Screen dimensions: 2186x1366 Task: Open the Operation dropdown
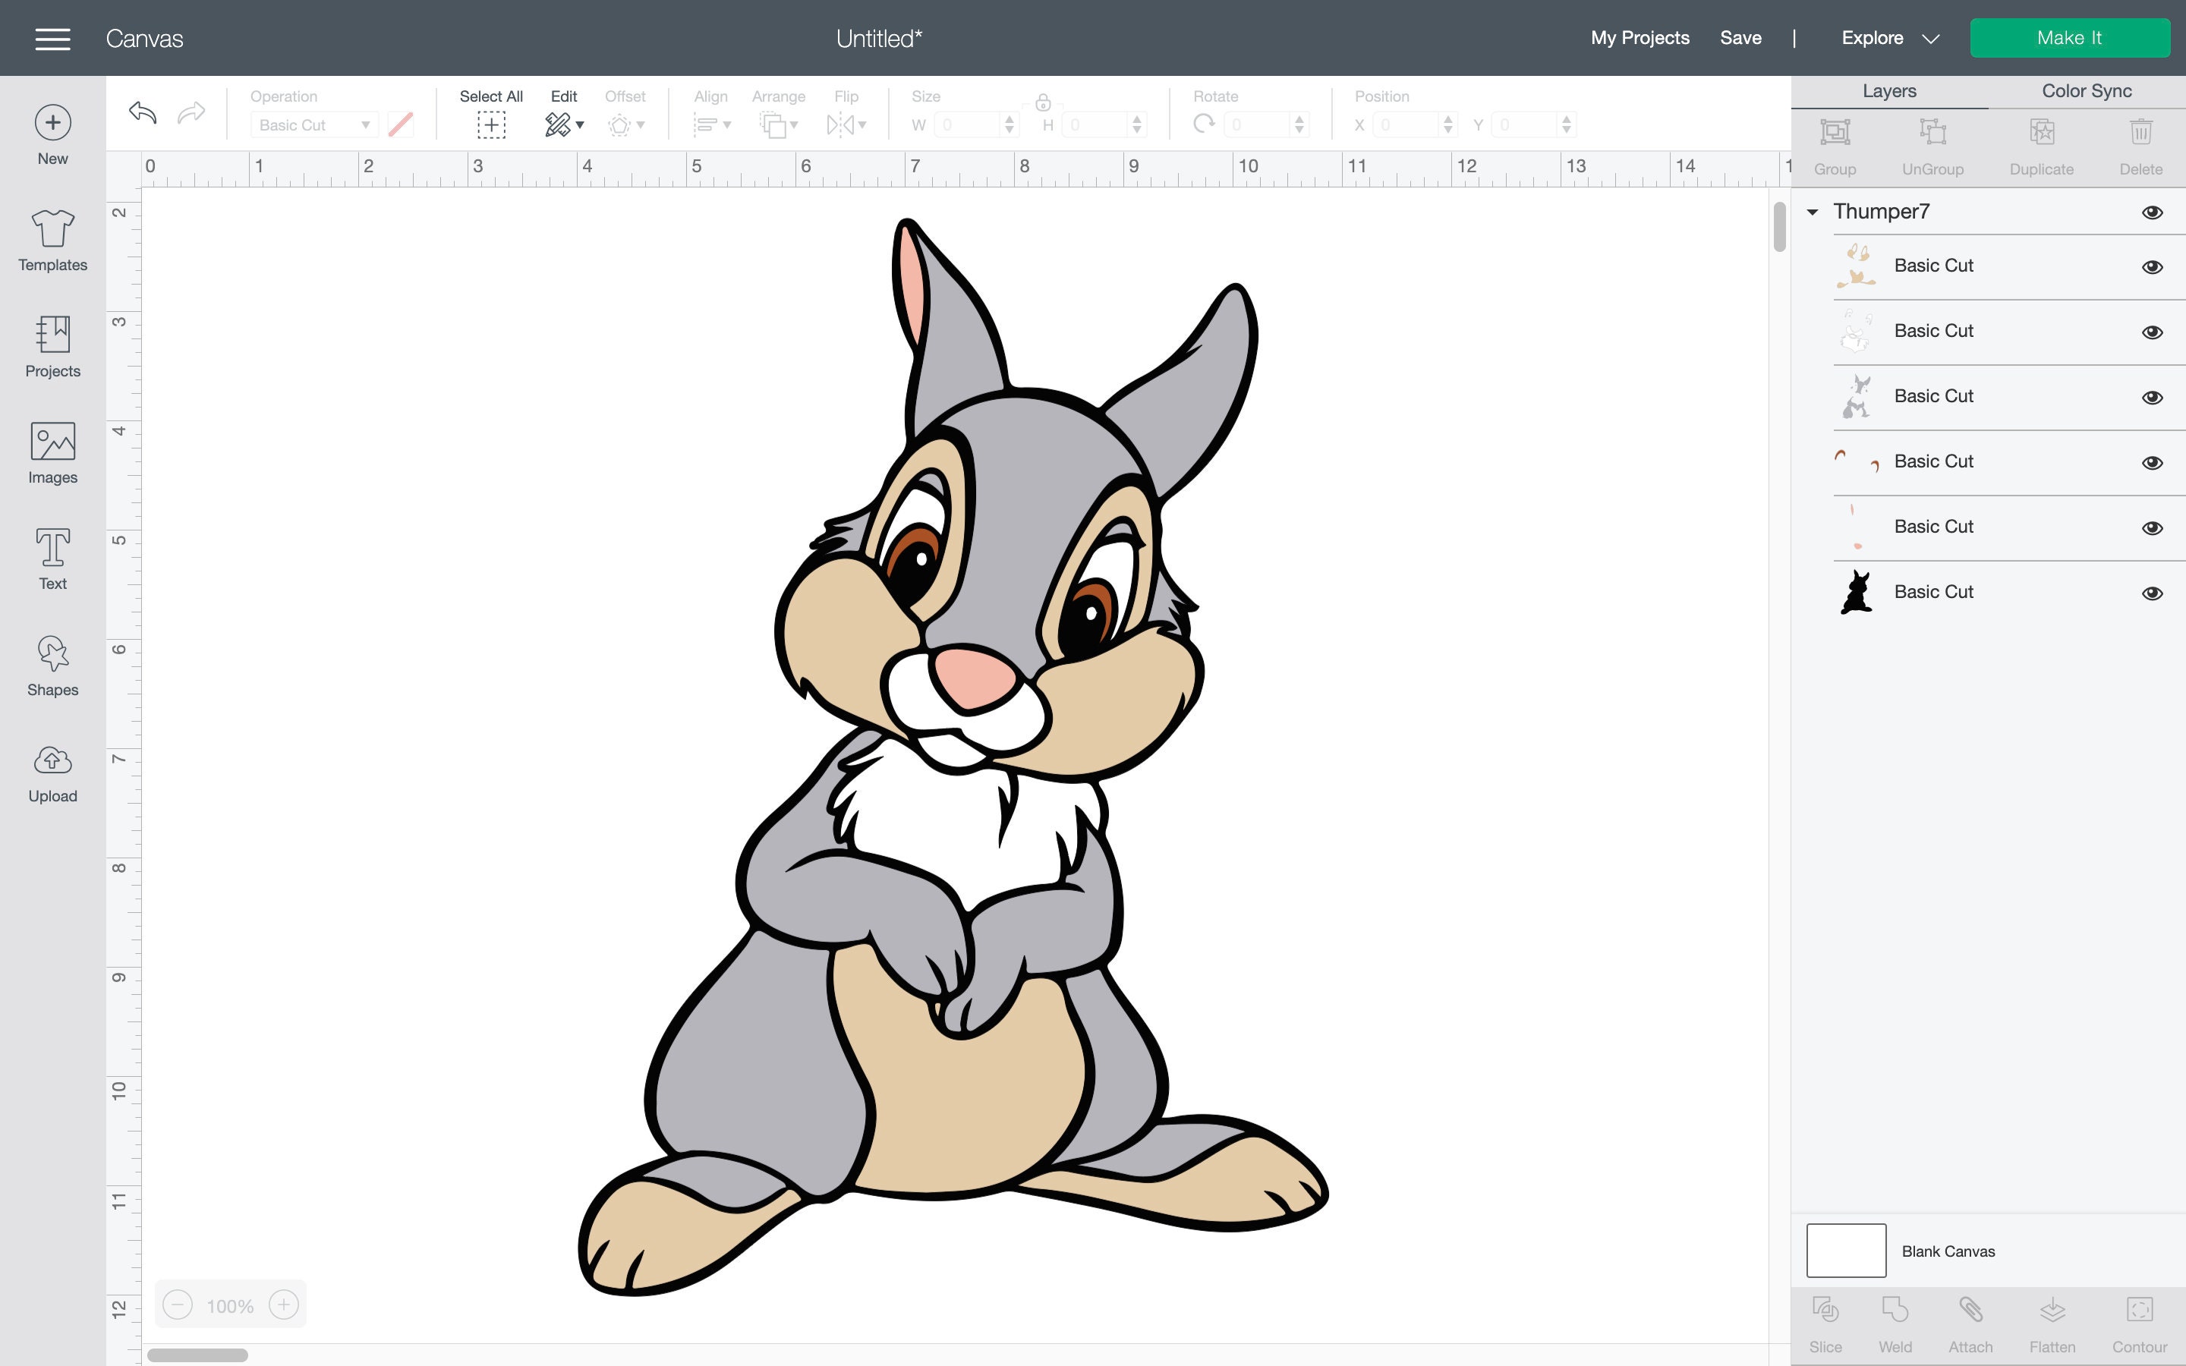tap(314, 124)
